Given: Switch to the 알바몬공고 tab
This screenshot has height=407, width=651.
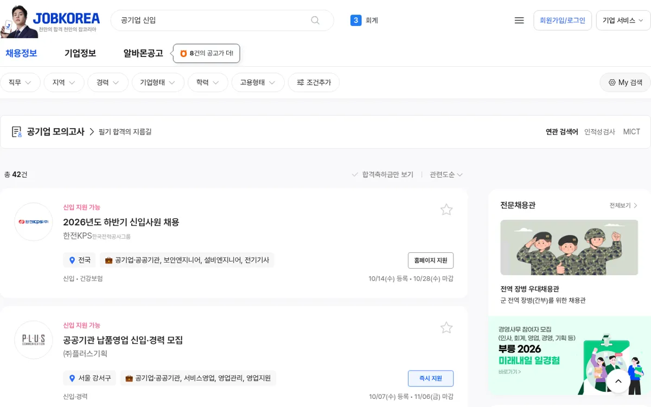Looking at the screenshot, I should point(143,53).
